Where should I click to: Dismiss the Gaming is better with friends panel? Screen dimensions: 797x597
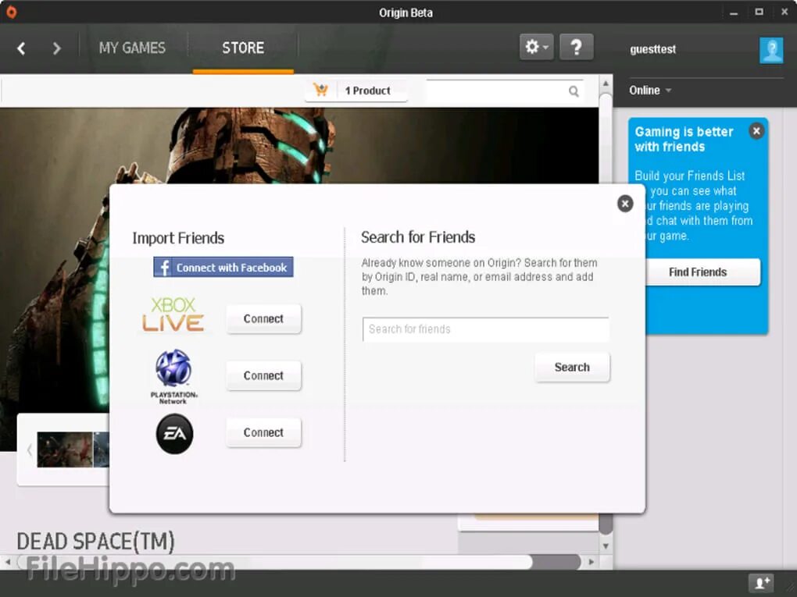756,130
